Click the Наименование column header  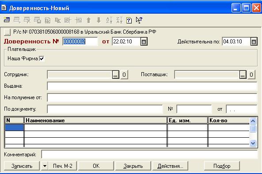click(96, 120)
